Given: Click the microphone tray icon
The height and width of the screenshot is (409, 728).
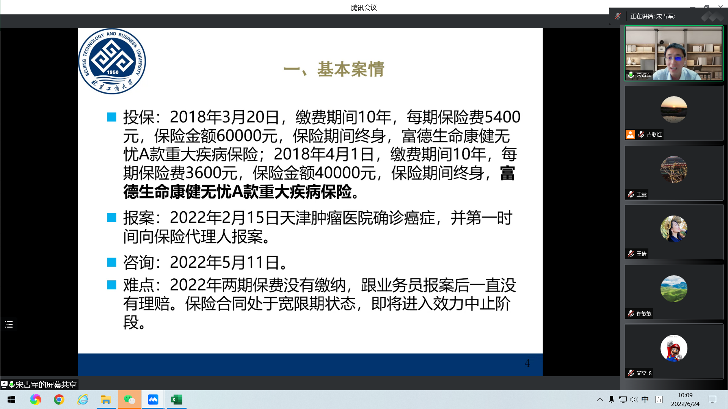Looking at the screenshot, I should pos(611,400).
